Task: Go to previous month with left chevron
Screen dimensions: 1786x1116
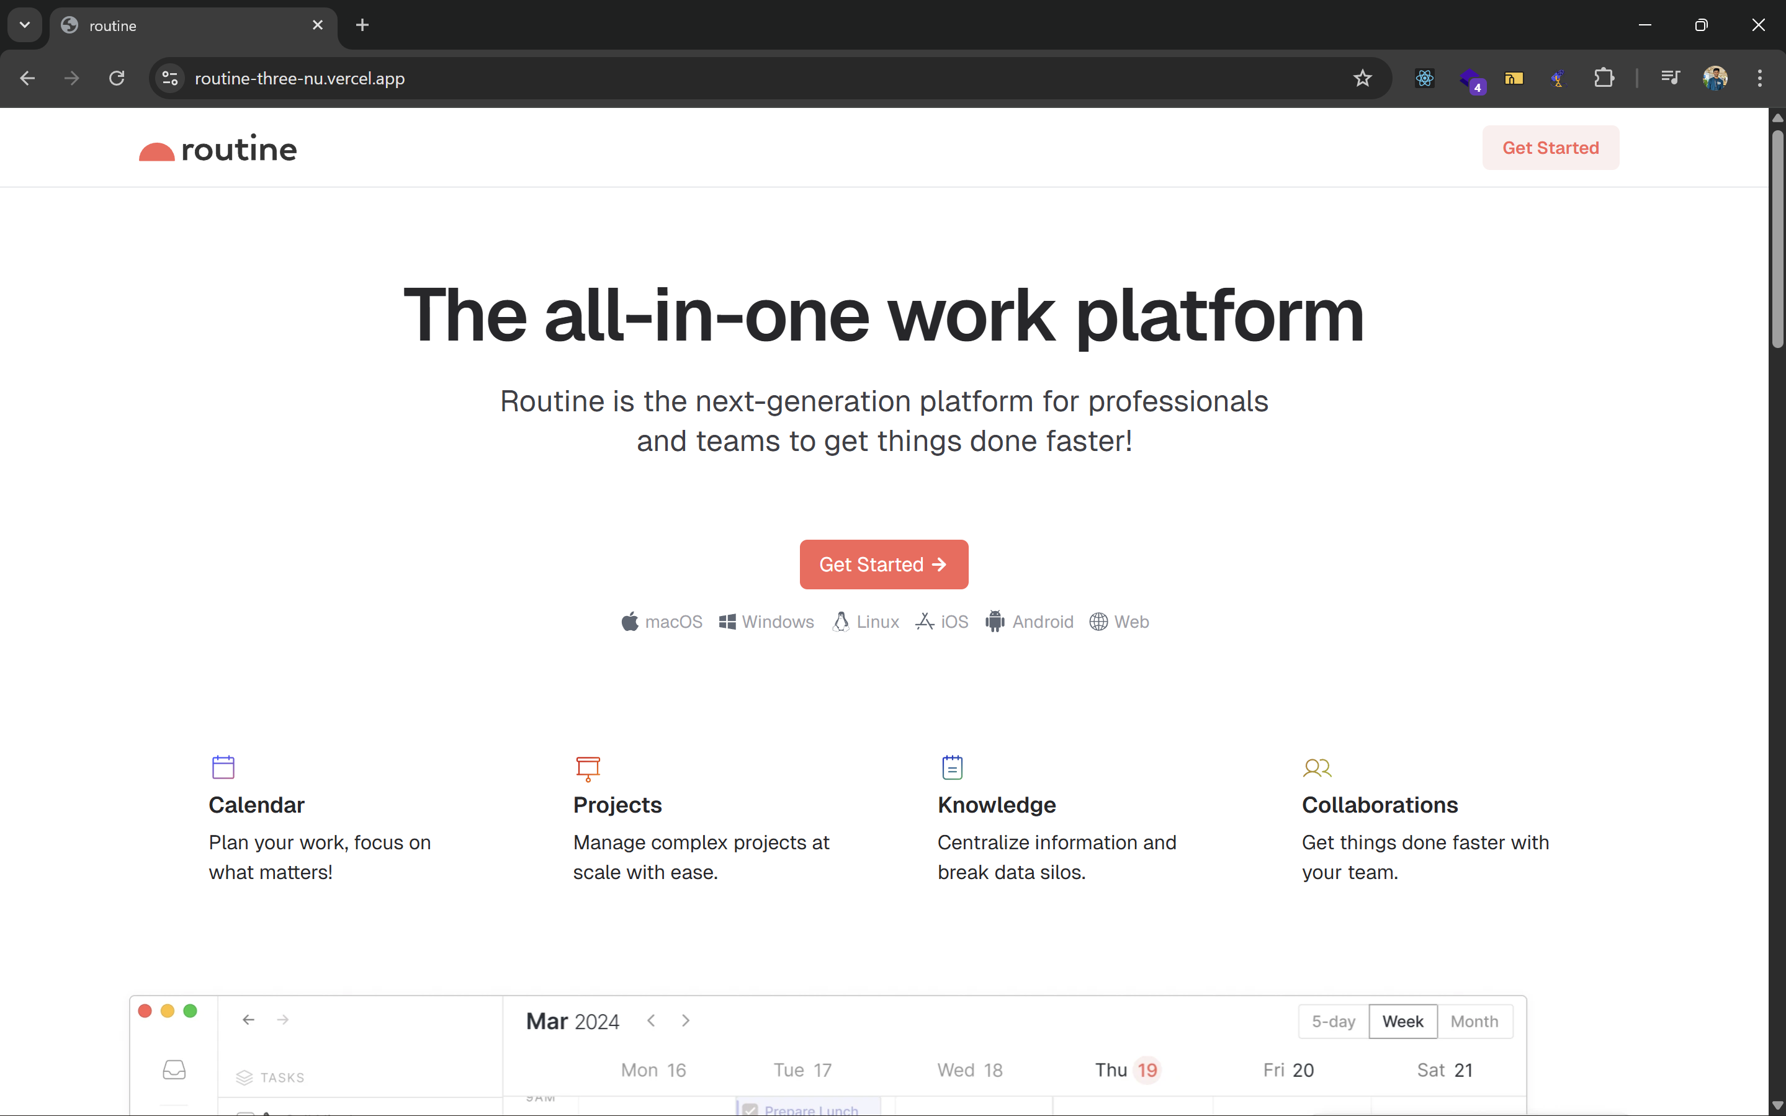Action: pyautogui.click(x=650, y=1020)
